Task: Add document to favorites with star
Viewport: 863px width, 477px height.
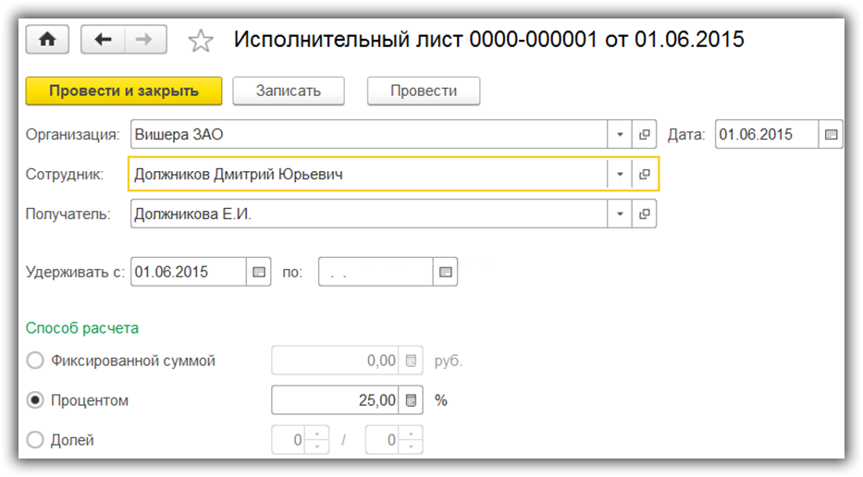Action: (201, 41)
